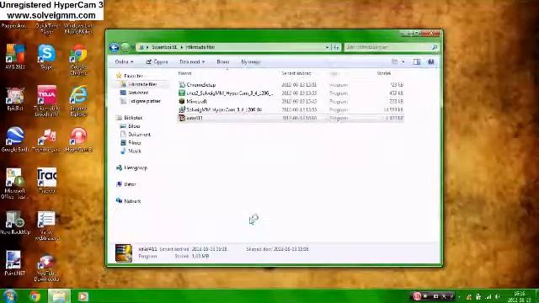Open the Internet Explorer desktop shortcut
This screenshot has width=539, height=303.
78,101
